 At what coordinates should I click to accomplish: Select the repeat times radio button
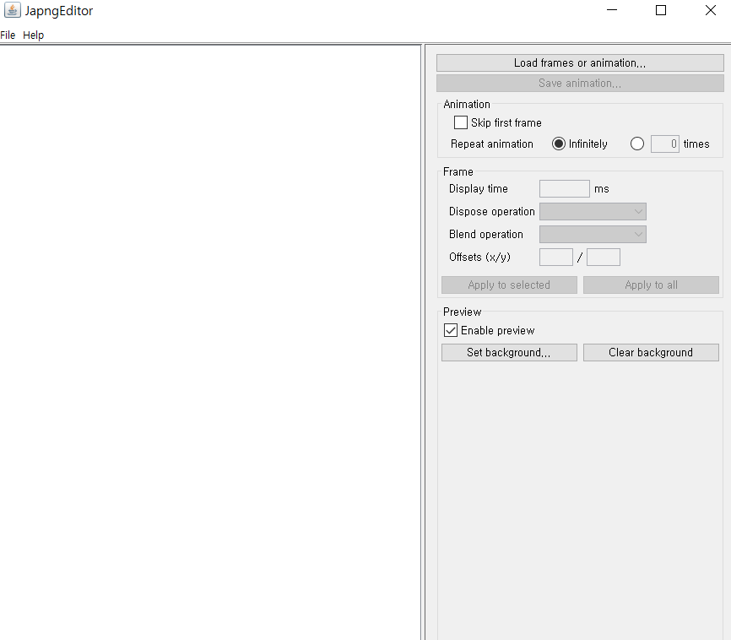click(637, 144)
